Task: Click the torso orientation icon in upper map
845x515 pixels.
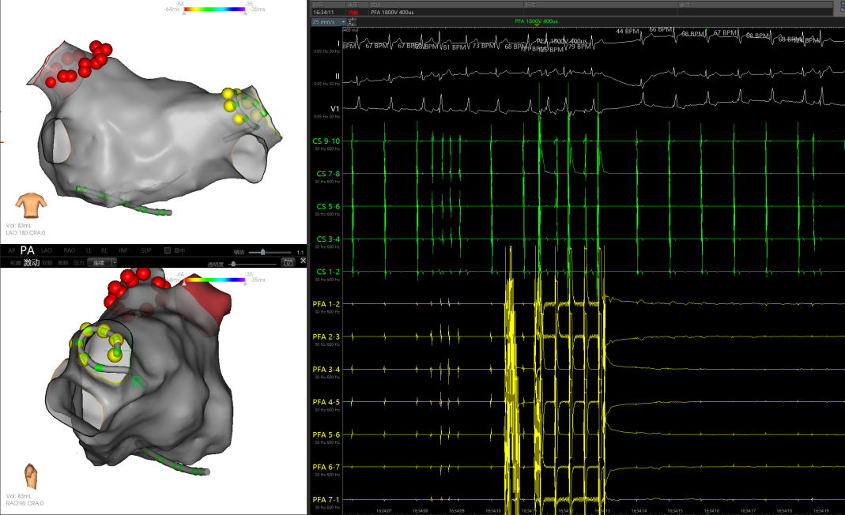Action: (31, 205)
